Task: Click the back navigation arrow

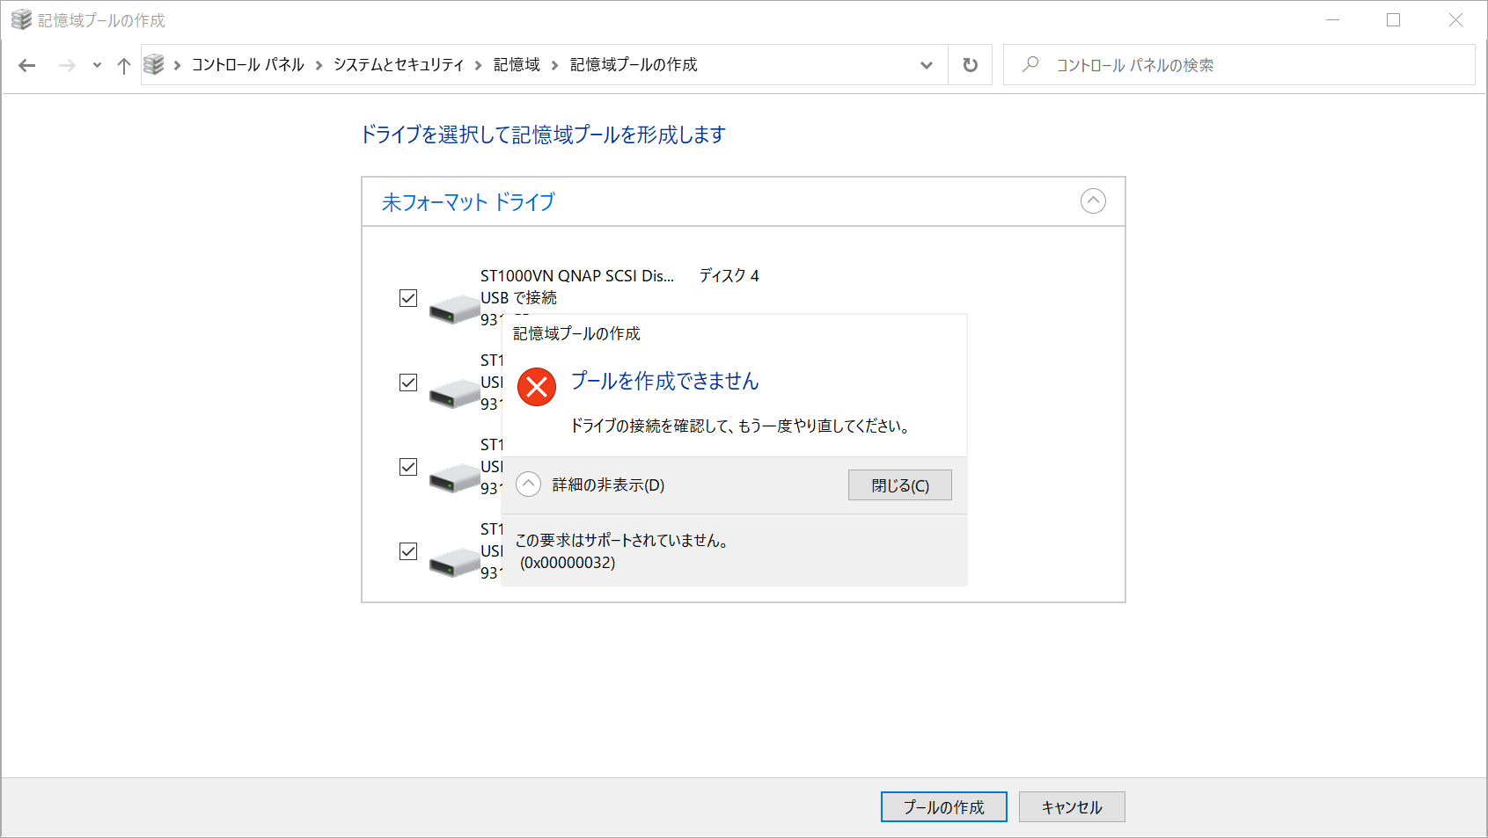Action: (26, 64)
